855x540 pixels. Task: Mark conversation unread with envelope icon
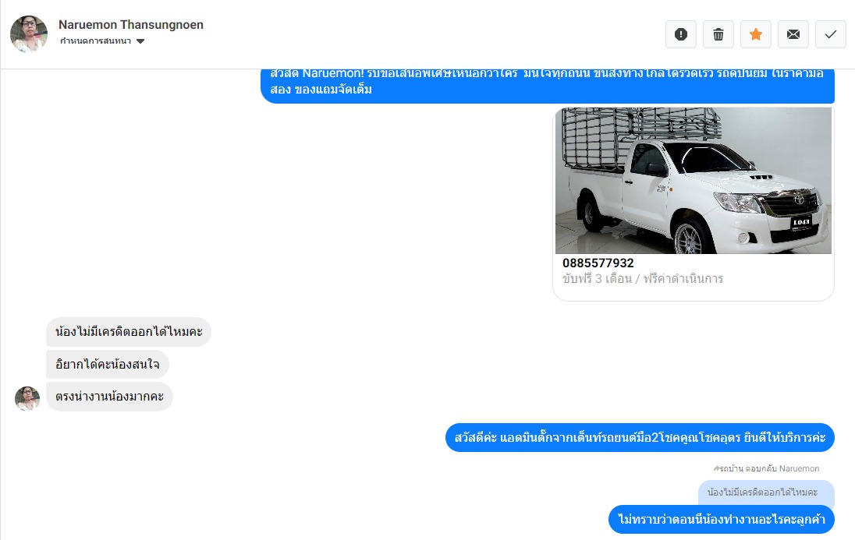[x=793, y=34]
